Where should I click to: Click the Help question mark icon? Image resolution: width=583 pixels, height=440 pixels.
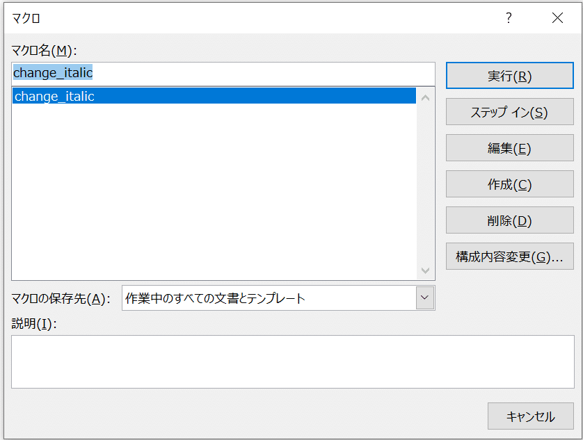(508, 18)
